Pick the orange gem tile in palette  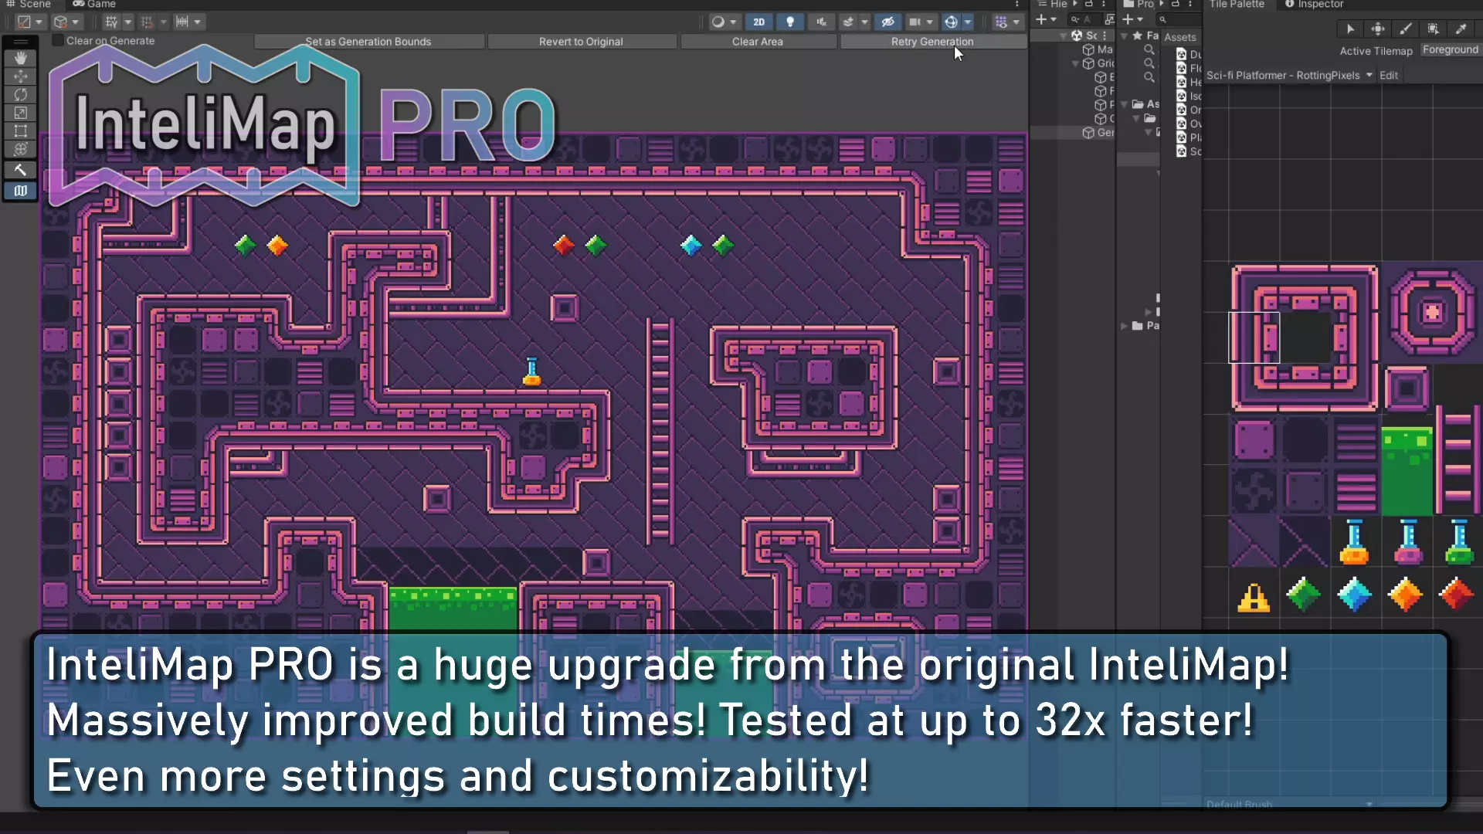1406,595
